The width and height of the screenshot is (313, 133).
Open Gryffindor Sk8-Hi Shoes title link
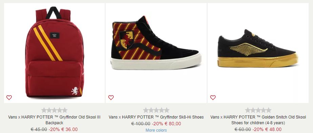(x=156, y=117)
